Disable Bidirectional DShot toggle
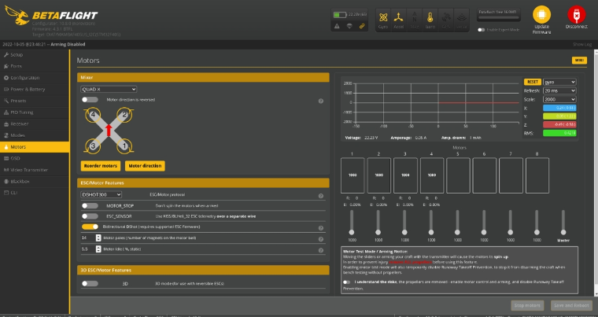Image resolution: width=598 pixels, height=317 pixels. [x=90, y=226]
